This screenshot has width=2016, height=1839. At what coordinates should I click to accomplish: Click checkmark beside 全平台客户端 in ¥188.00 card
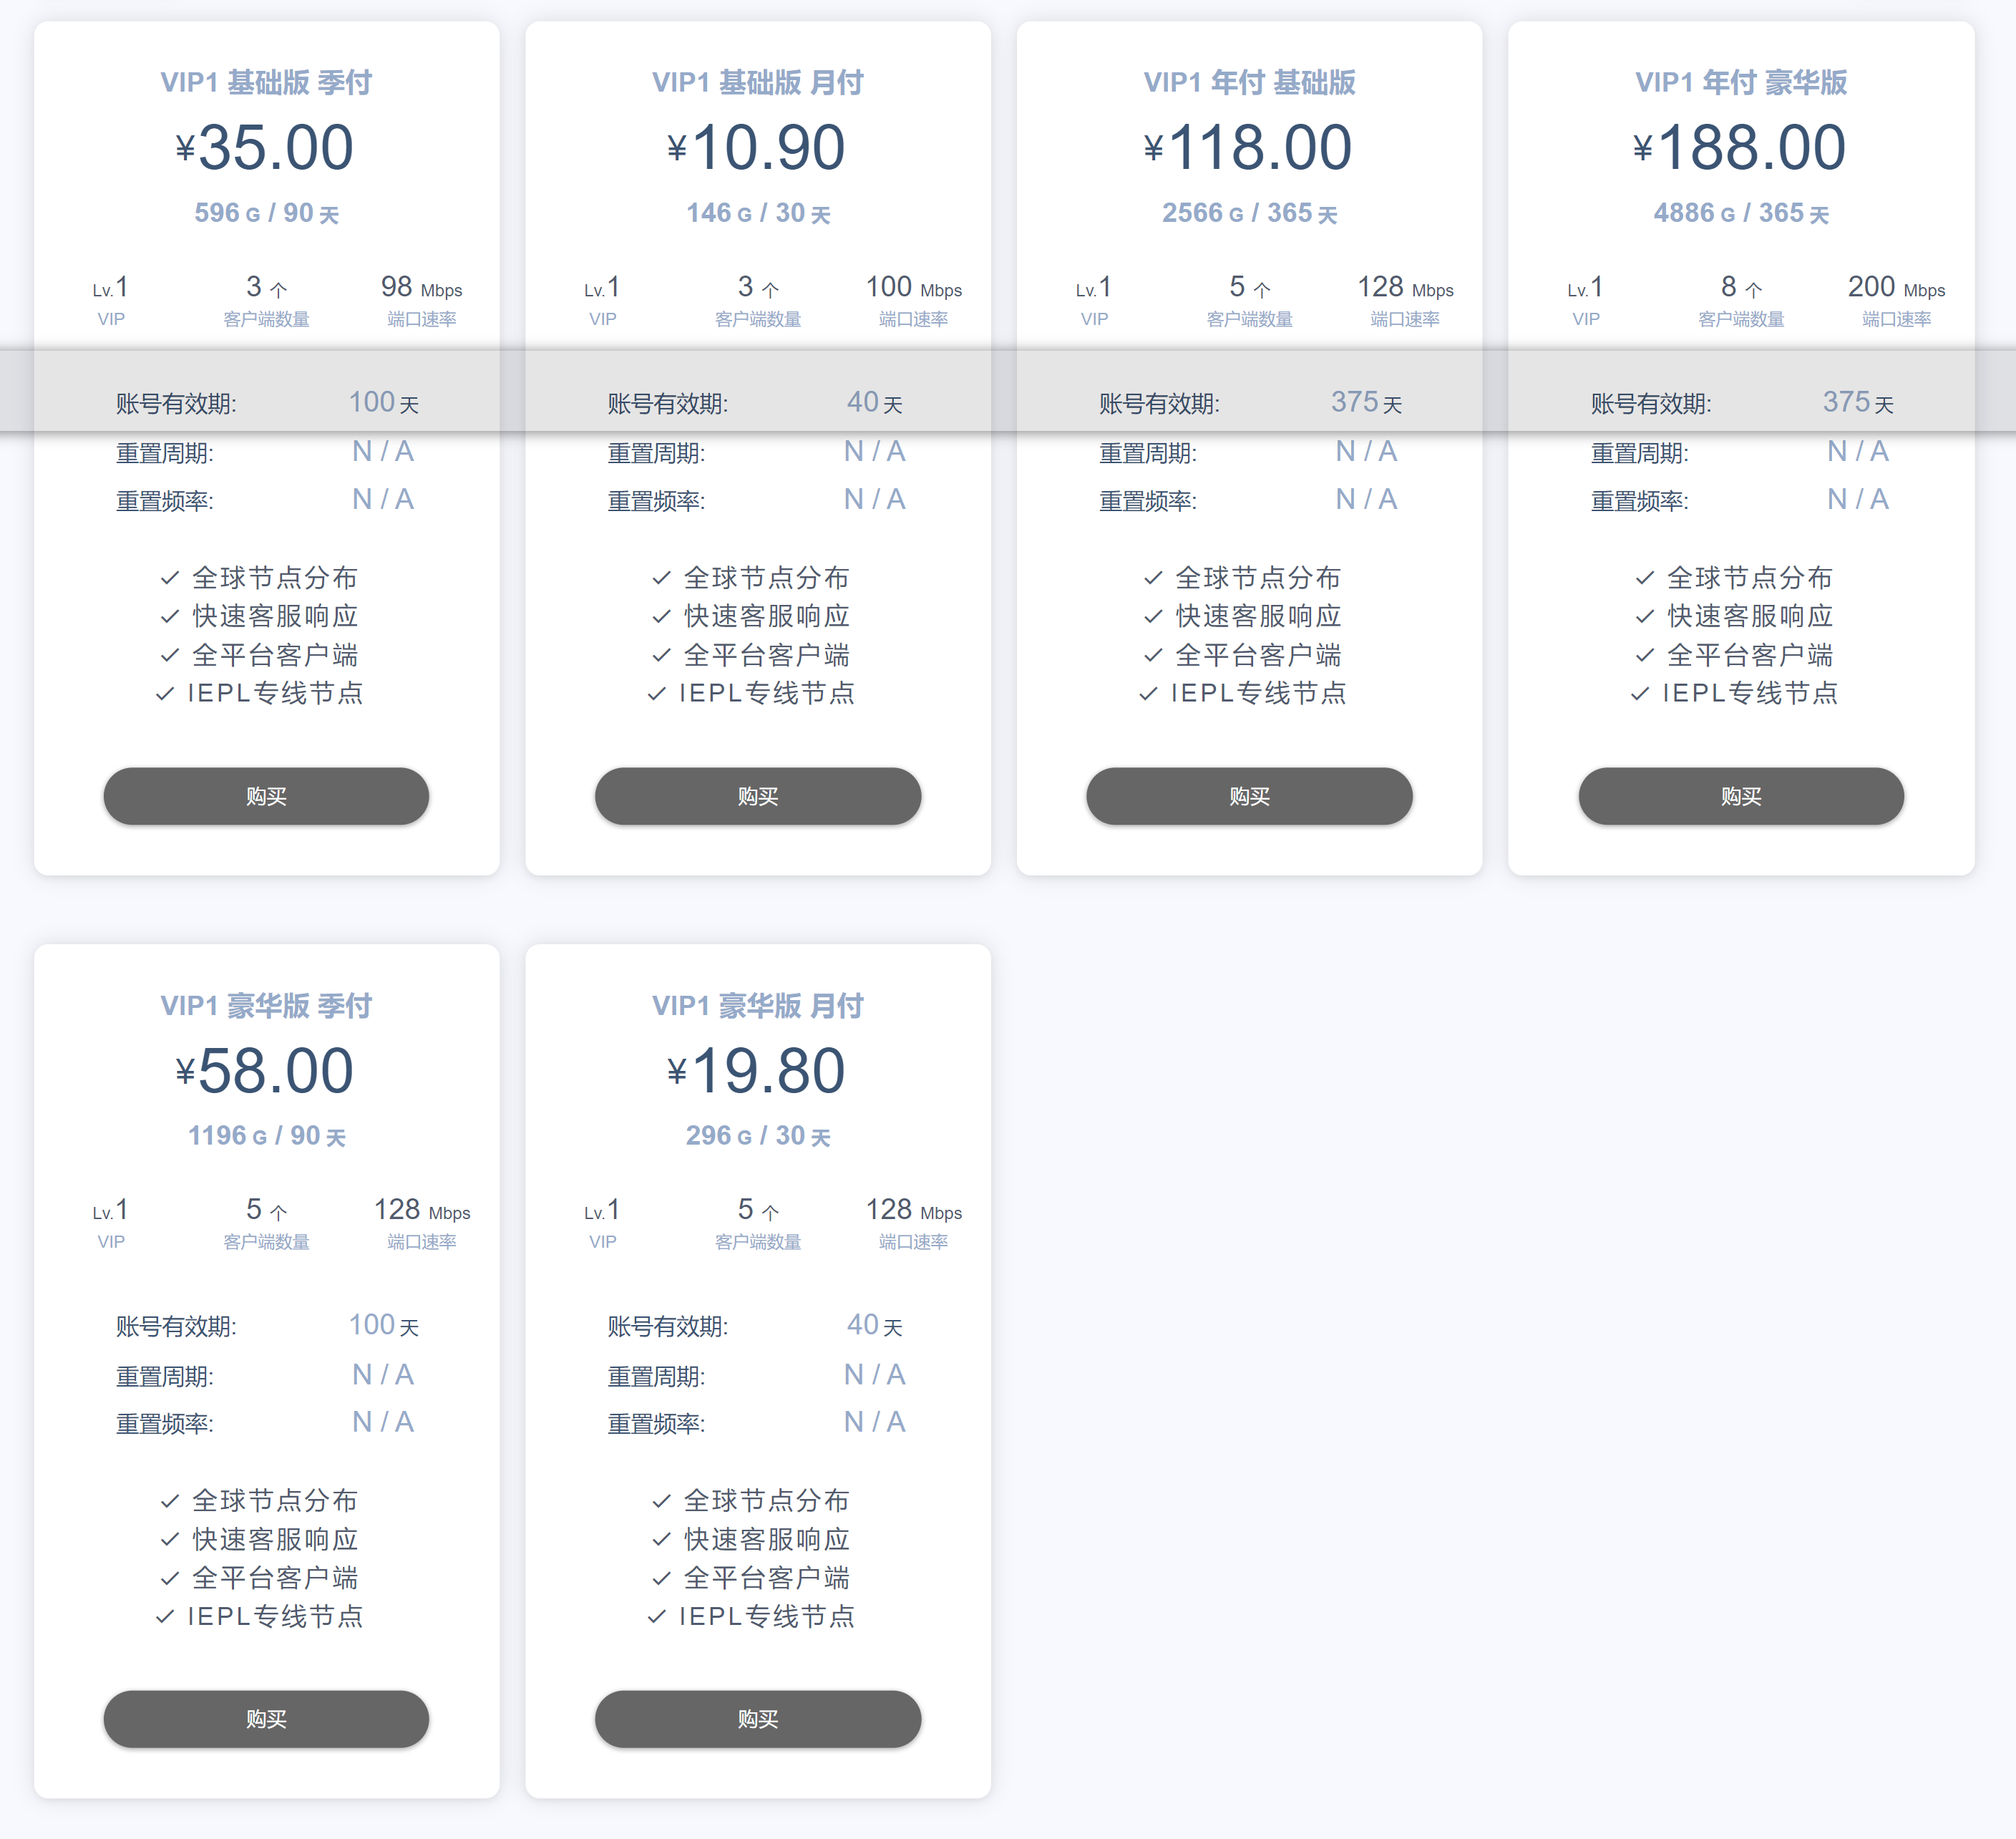pyautogui.click(x=1645, y=655)
